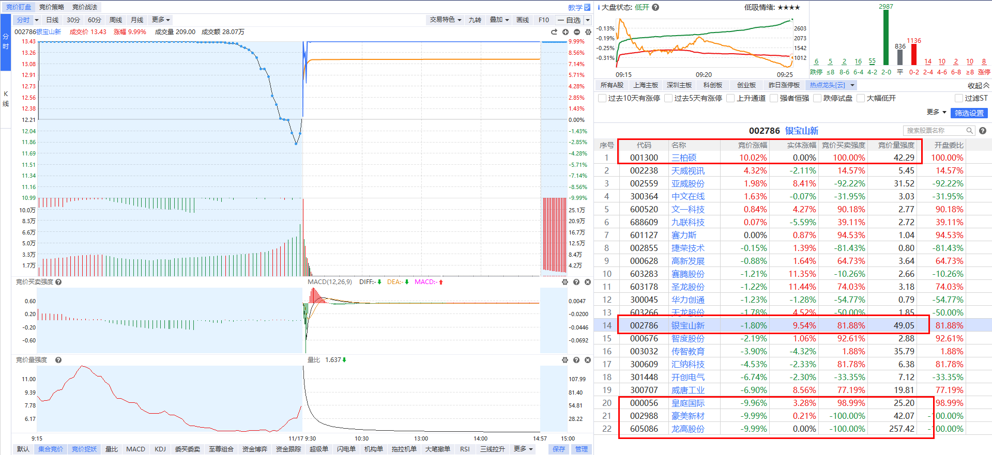Open help icon of the 量比 panel
This screenshot has width=992, height=455.
(x=576, y=360)
